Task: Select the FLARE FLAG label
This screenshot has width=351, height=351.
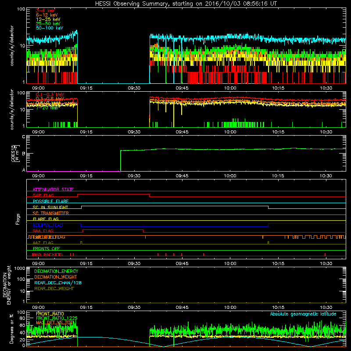Action: [x=46, y=219]
